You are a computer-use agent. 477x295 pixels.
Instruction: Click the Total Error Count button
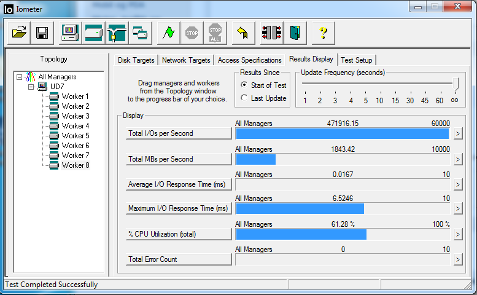179,259
